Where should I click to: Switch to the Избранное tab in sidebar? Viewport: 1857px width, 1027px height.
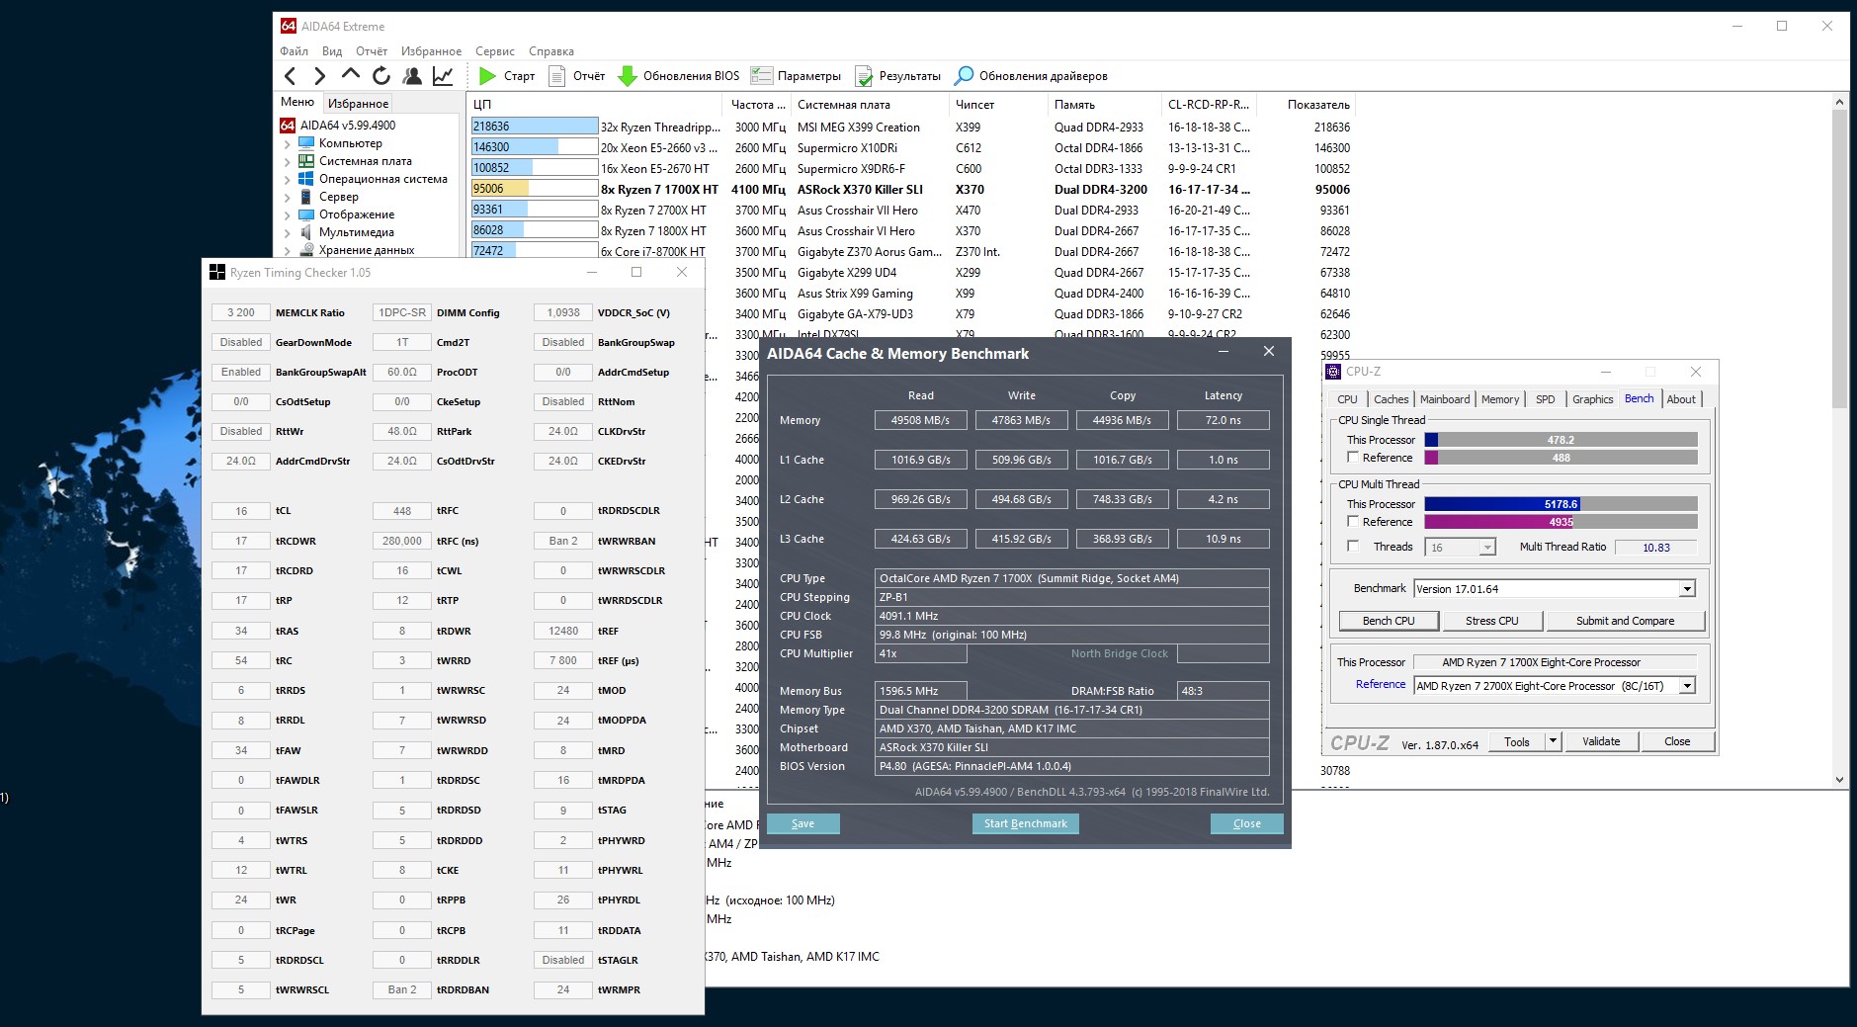358,103
